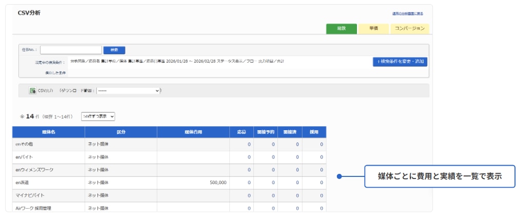The height and width of the screenshot is (219, 519).
Task: Switch to the 総数 tab
Action: coord(341,29)
